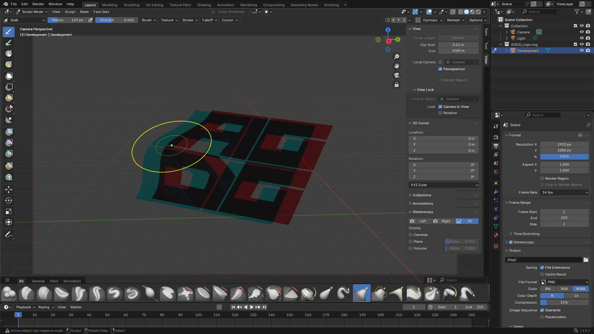The width and height of the screenshot is (594, 334).
Task: Enable stereoscopy Cameras display checkbox
Action: [411, 235]
